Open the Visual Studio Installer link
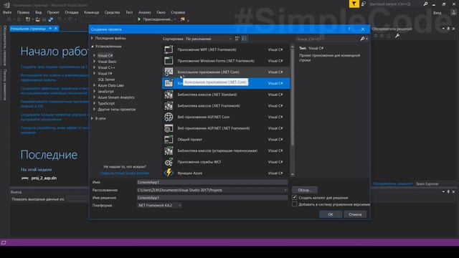Screen dimensions: 459x258 pyautogui.click(x=125, y=173)
